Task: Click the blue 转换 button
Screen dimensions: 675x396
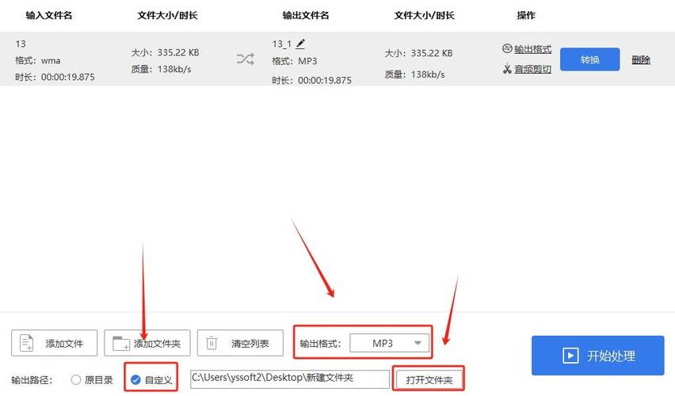Action: [589, 59]
